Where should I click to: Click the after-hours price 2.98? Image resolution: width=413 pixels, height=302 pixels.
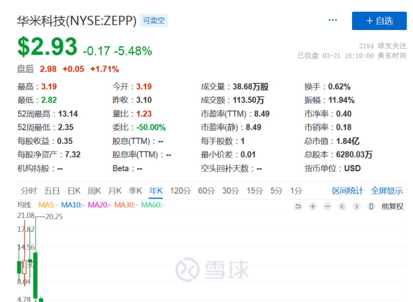point(48,69)
